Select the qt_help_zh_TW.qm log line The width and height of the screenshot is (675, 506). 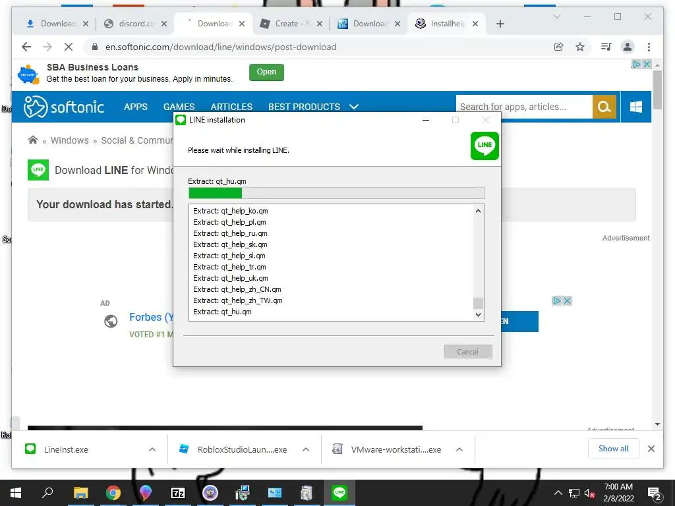(237, 300)
